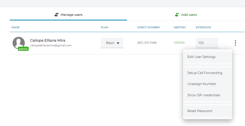Click the Basic plan dropdown arrow

118,43
